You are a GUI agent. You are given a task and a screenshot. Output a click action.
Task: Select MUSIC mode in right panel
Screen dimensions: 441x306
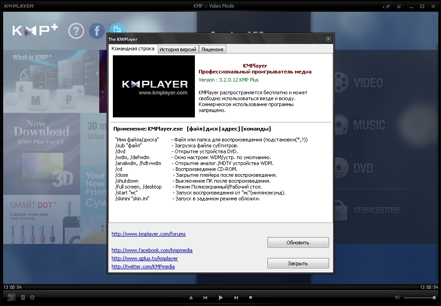coord(359,125)
